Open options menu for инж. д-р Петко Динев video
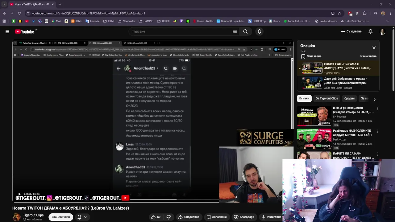 [x=378, y=109]
